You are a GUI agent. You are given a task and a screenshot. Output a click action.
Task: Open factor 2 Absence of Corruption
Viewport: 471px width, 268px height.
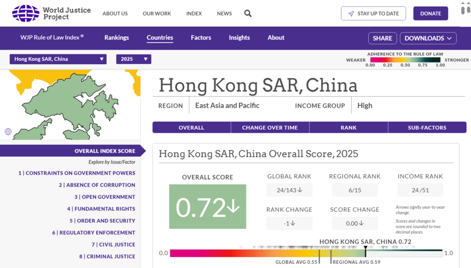click(x=97, y=185)
